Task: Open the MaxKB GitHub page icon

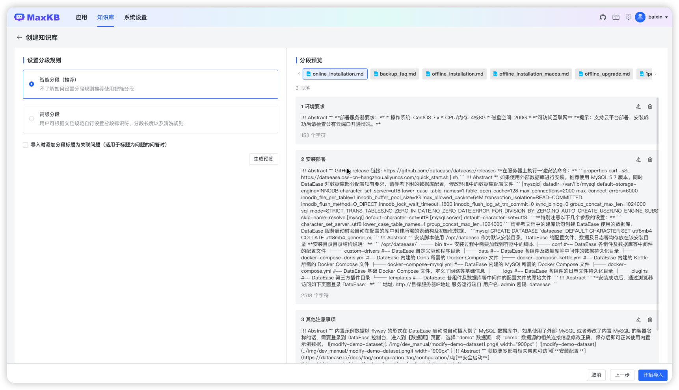Action: (603, 17)
